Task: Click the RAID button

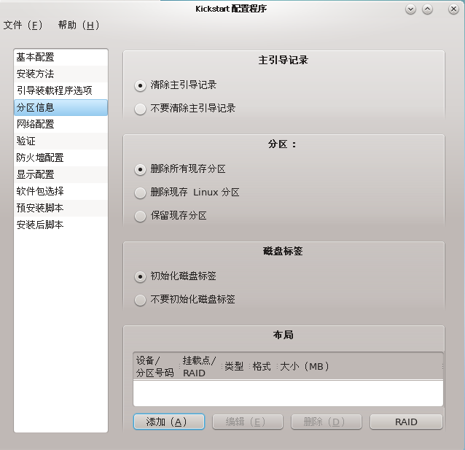Action: point(406,422)
